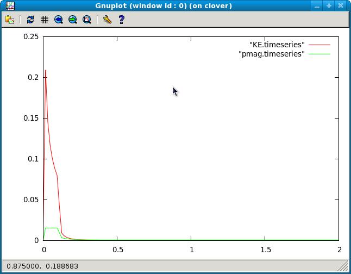Click the y-axis label 0.15
The width and height of the screenshot is (351, 274).
point(31,118)
